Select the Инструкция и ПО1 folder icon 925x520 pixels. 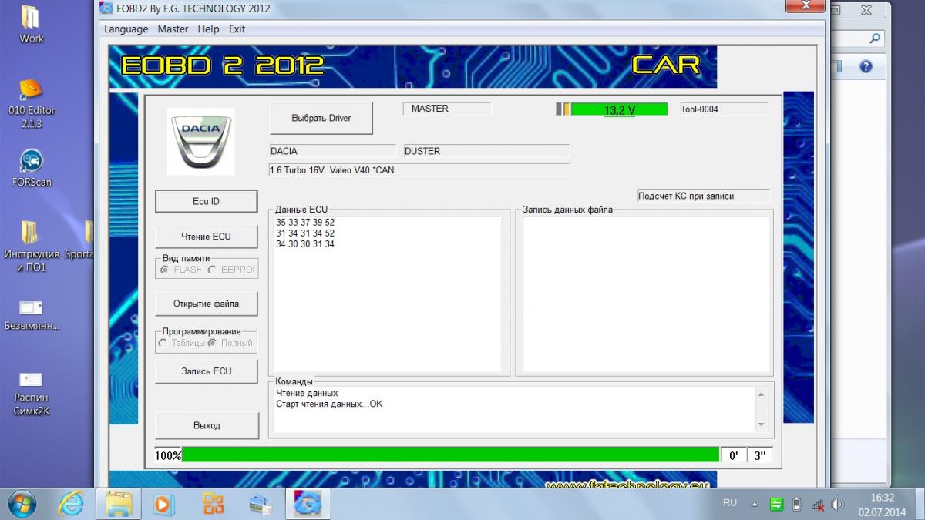pyautogui.click(x=32, y=247)
